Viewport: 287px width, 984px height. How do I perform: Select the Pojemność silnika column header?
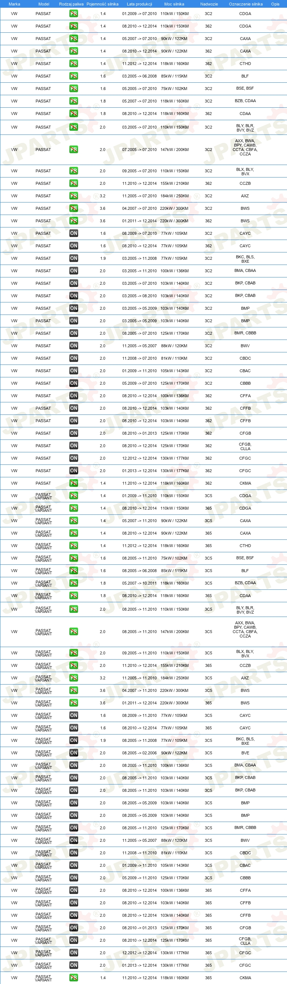(x=102, y=4)
